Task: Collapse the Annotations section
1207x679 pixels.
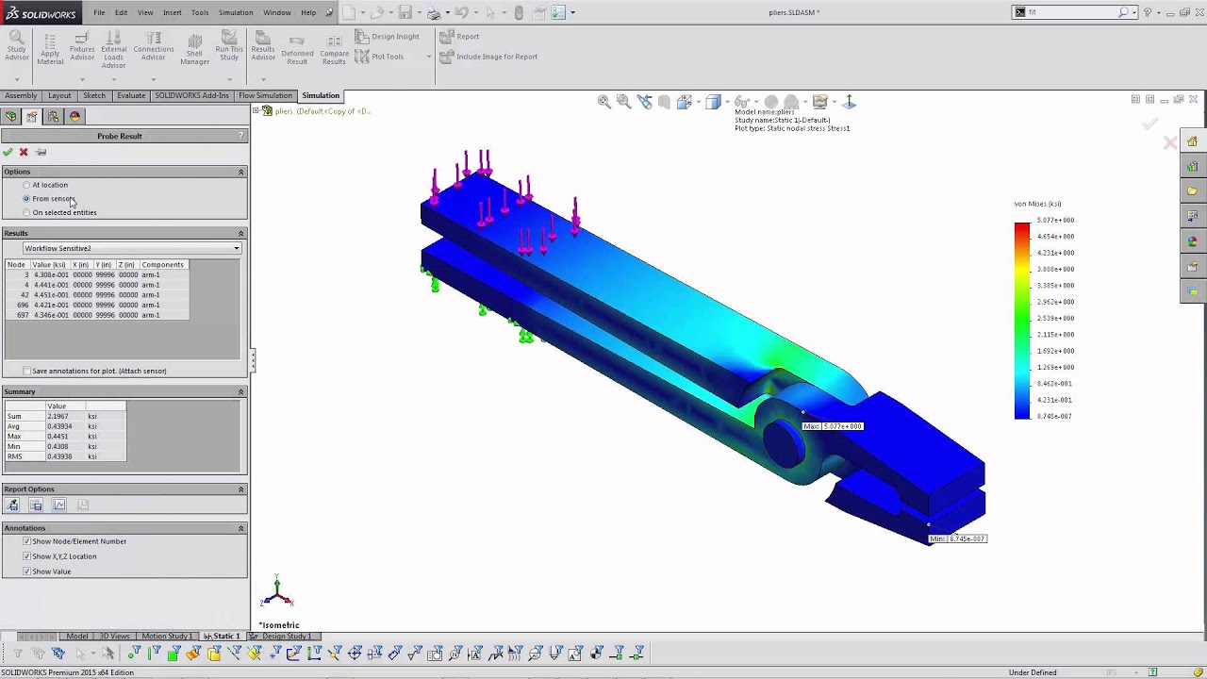Action: pyautogui.click(x=240, y=528)
